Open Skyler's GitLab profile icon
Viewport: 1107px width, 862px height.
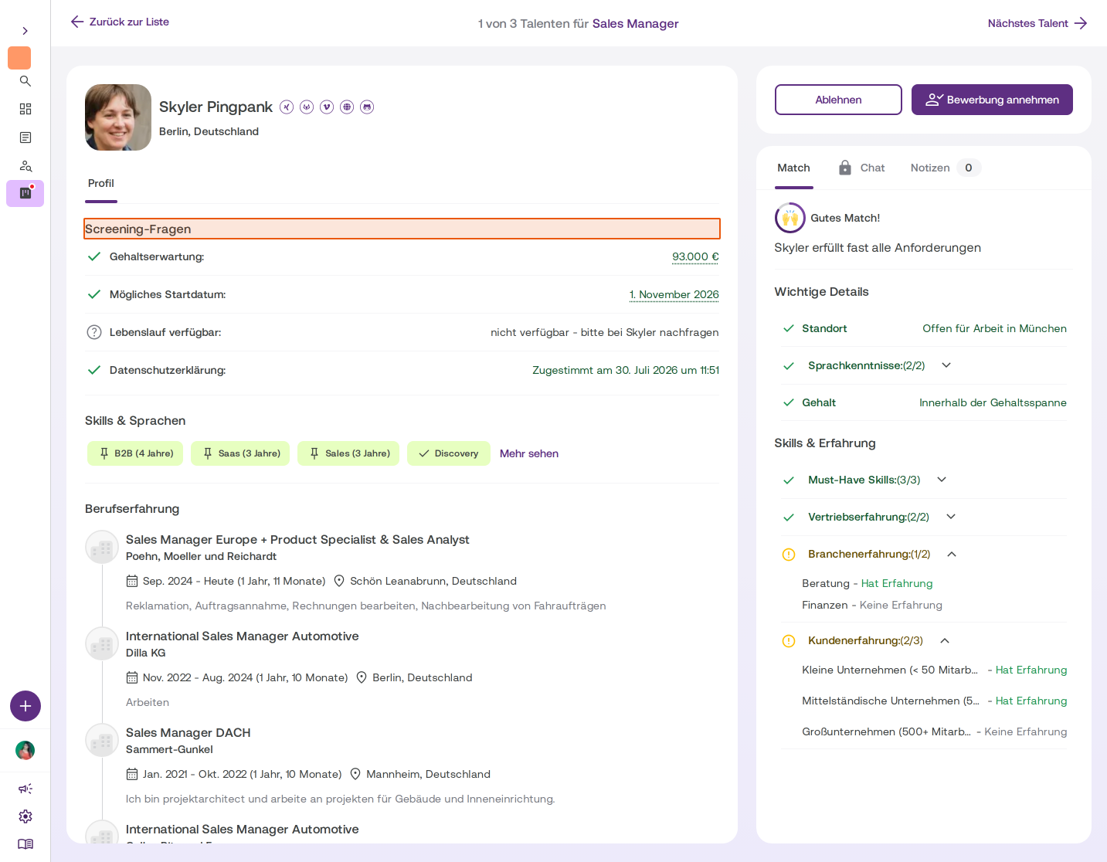(x=307, y=107)
